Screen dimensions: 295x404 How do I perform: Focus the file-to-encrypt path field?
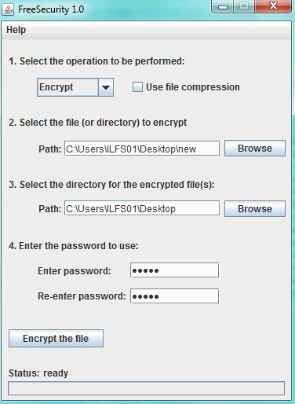pos(142,149)
